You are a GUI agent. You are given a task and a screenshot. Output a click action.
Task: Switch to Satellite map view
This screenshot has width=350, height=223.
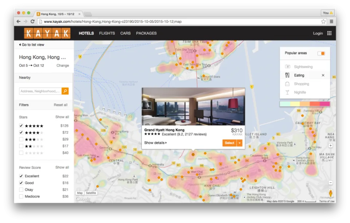coord(91,193)
